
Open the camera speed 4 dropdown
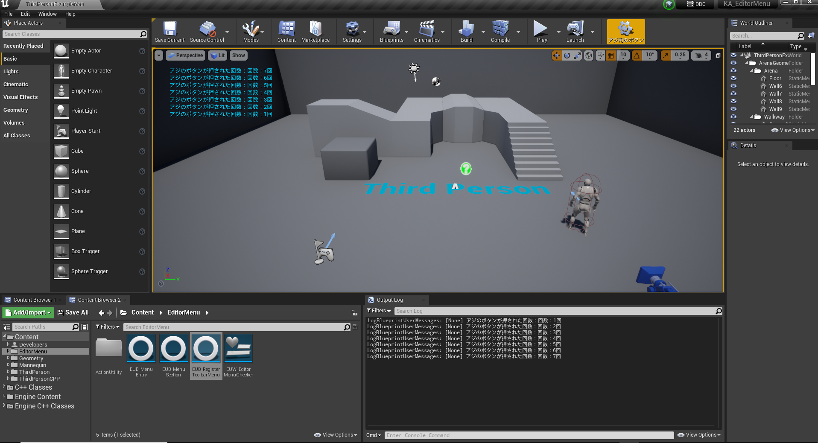(701, 55)
